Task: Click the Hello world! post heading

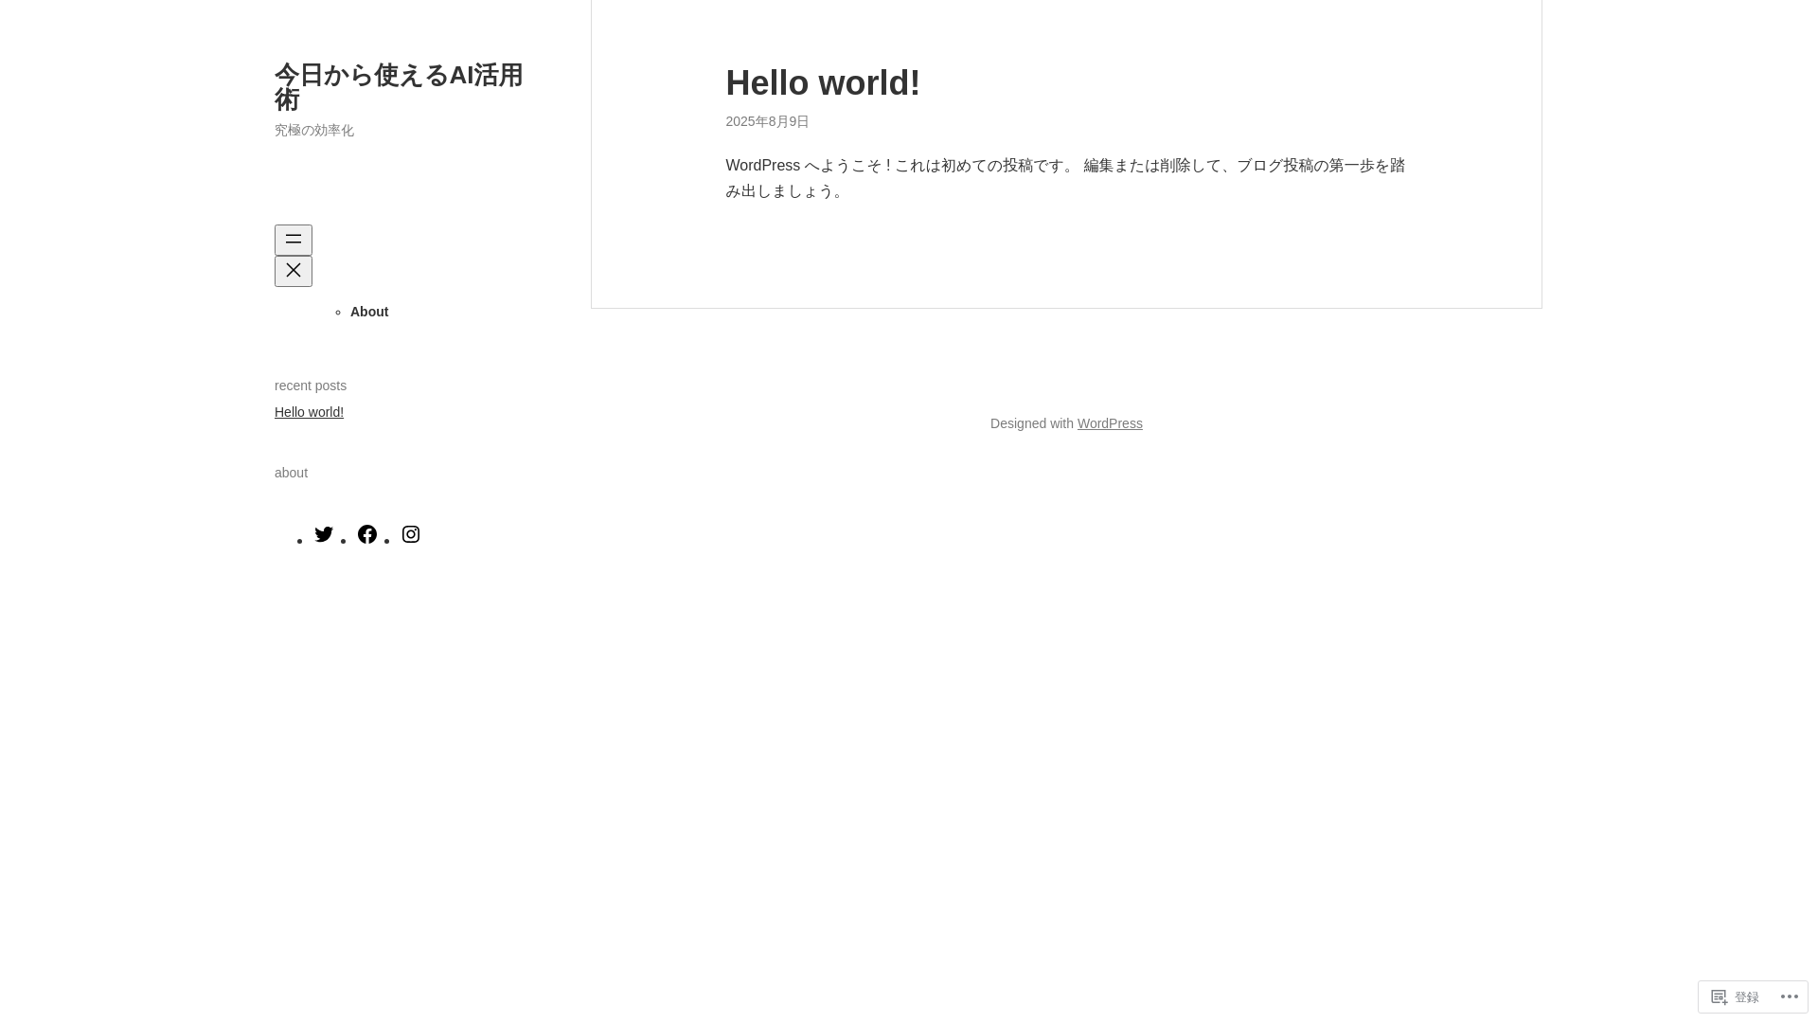Action: pos(823,82)
